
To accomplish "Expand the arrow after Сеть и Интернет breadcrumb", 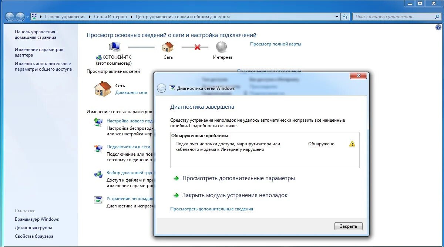I will [131, 17].
